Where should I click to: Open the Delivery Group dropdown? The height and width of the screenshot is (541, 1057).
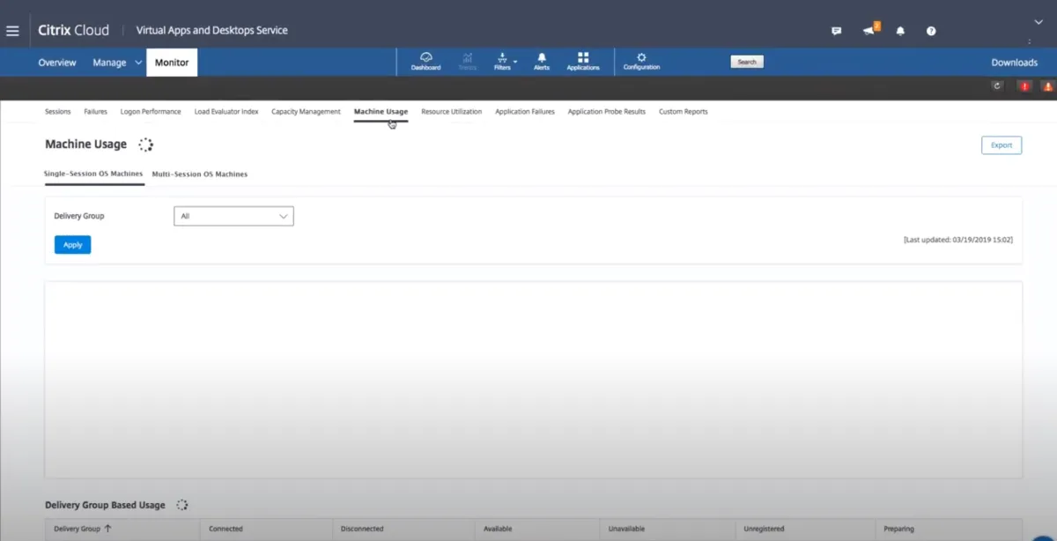point(233,216)
